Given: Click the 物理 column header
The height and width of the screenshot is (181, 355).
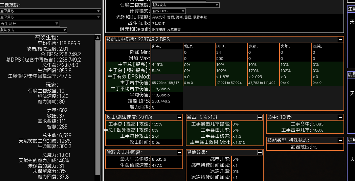Looking at the screenshot, I should point(199,46).
